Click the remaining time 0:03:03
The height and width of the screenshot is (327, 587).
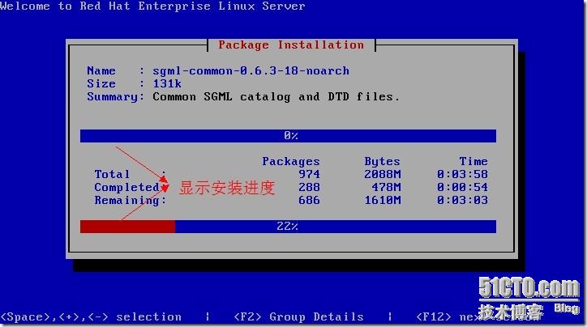point(462,200)
